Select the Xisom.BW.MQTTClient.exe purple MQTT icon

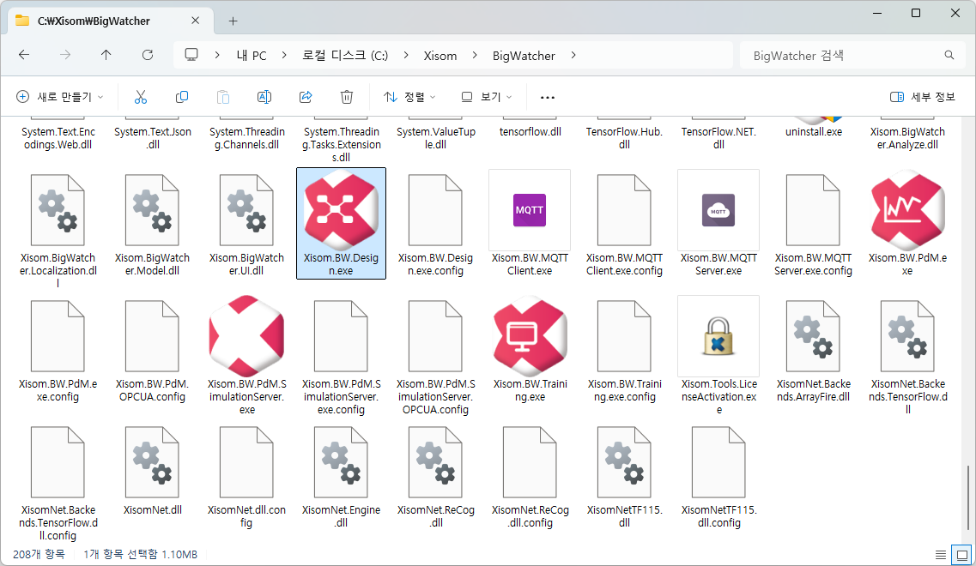[530, 210]
